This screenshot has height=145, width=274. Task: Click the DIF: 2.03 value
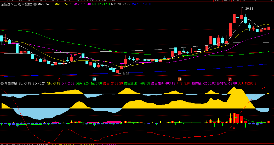(x=68, y=83)
